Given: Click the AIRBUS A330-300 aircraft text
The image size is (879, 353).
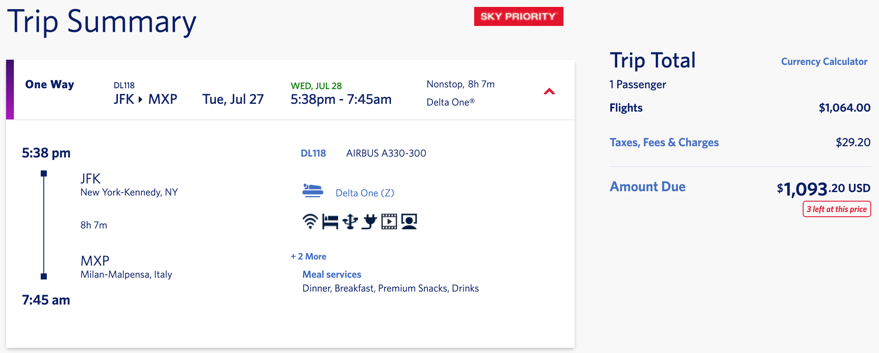Looking at the screenshot, I should tap(386, 153).
